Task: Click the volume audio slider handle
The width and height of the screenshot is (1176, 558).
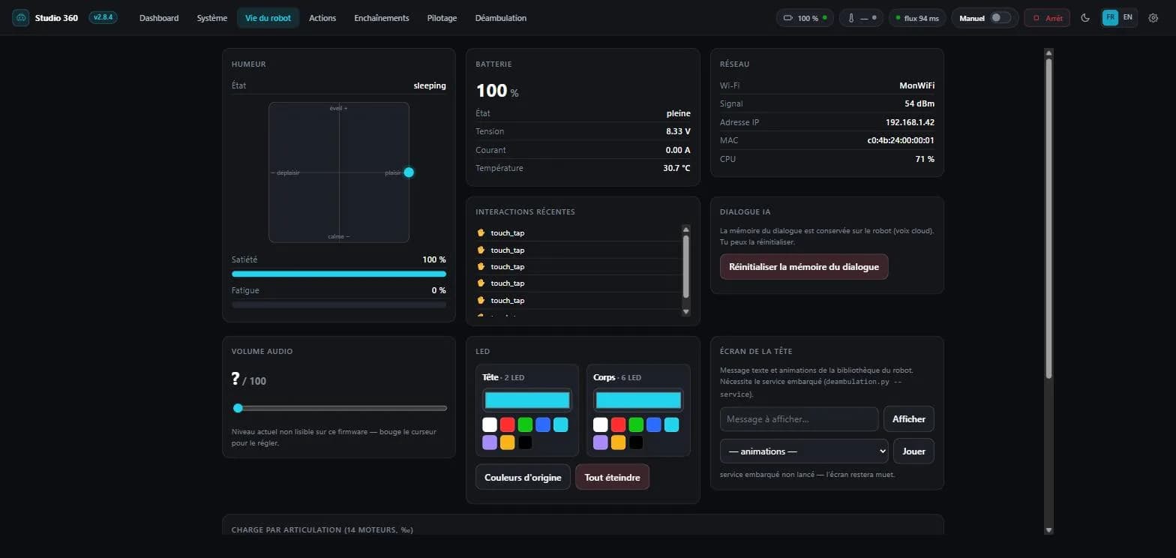Action: pos(238,408)
